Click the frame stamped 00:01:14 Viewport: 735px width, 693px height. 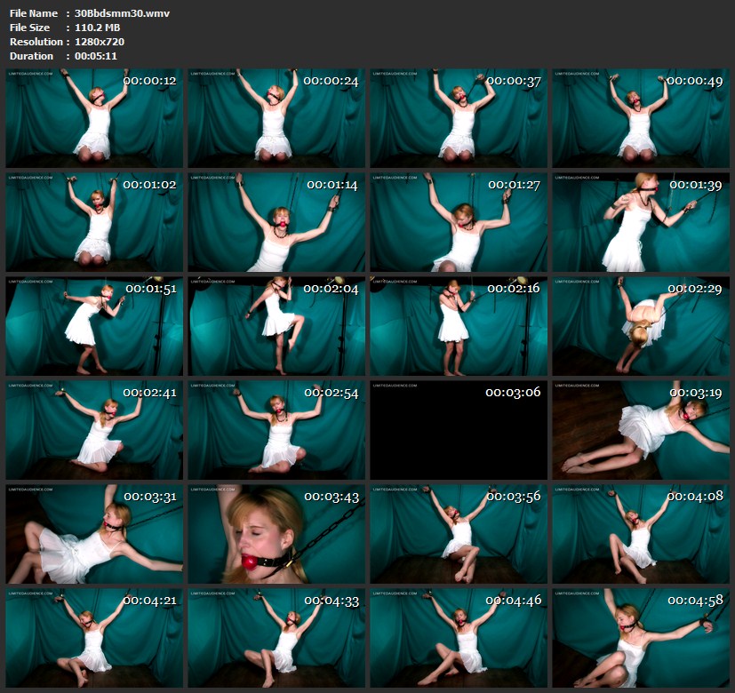pyautogui.click(x=276, y=222)
